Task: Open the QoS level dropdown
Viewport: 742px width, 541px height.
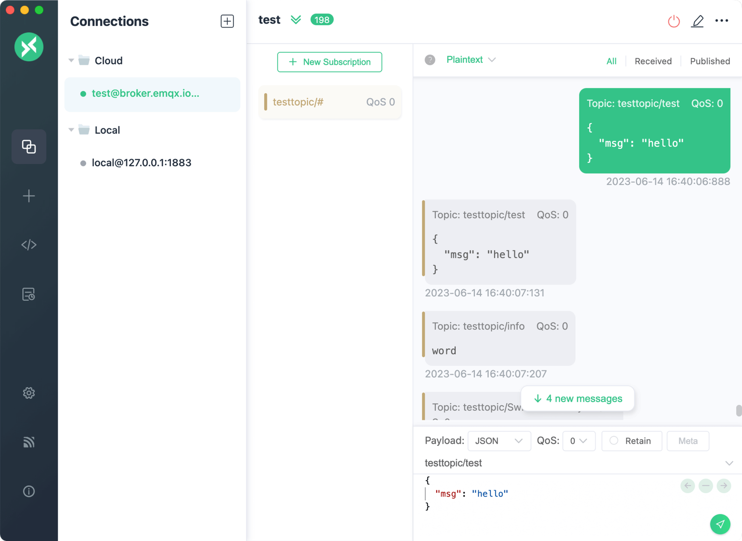Action: click(x=579, y=441)
